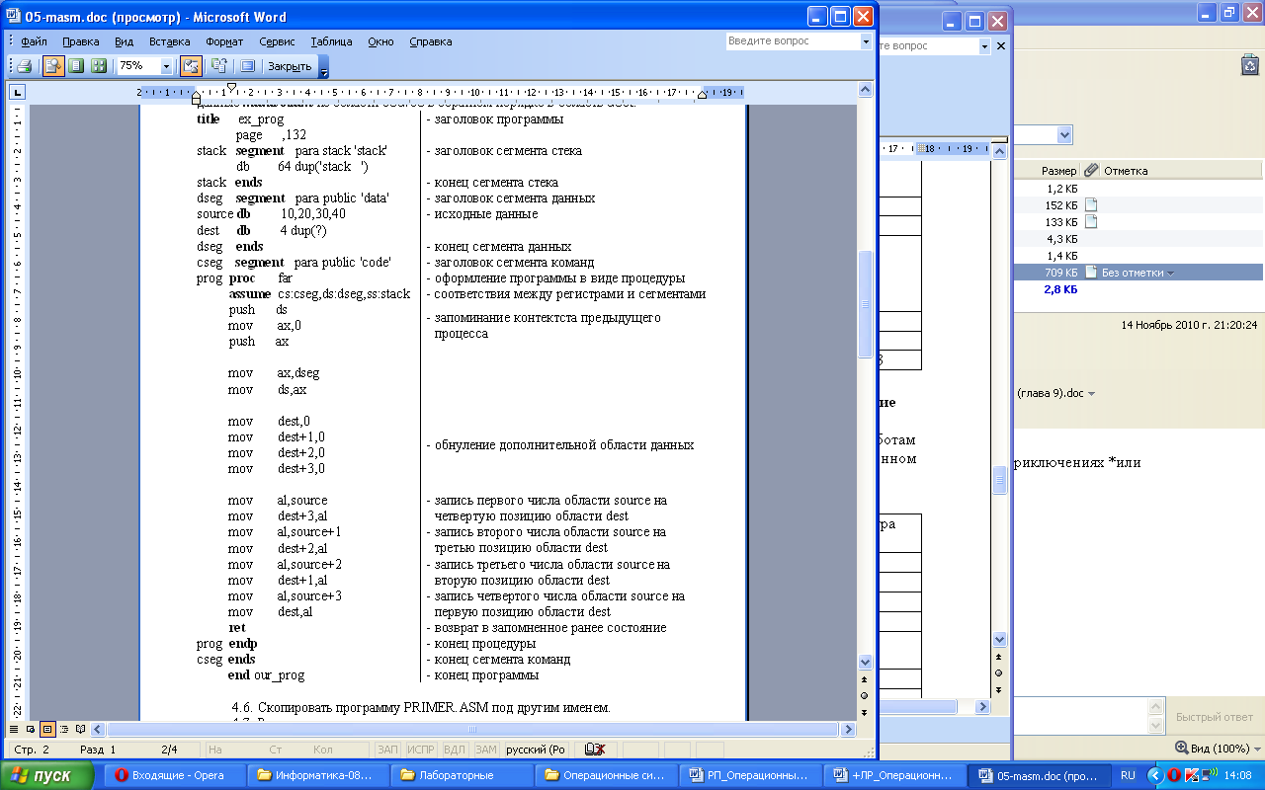Click horizontal scrollbar left arrow

coord(98,729)
